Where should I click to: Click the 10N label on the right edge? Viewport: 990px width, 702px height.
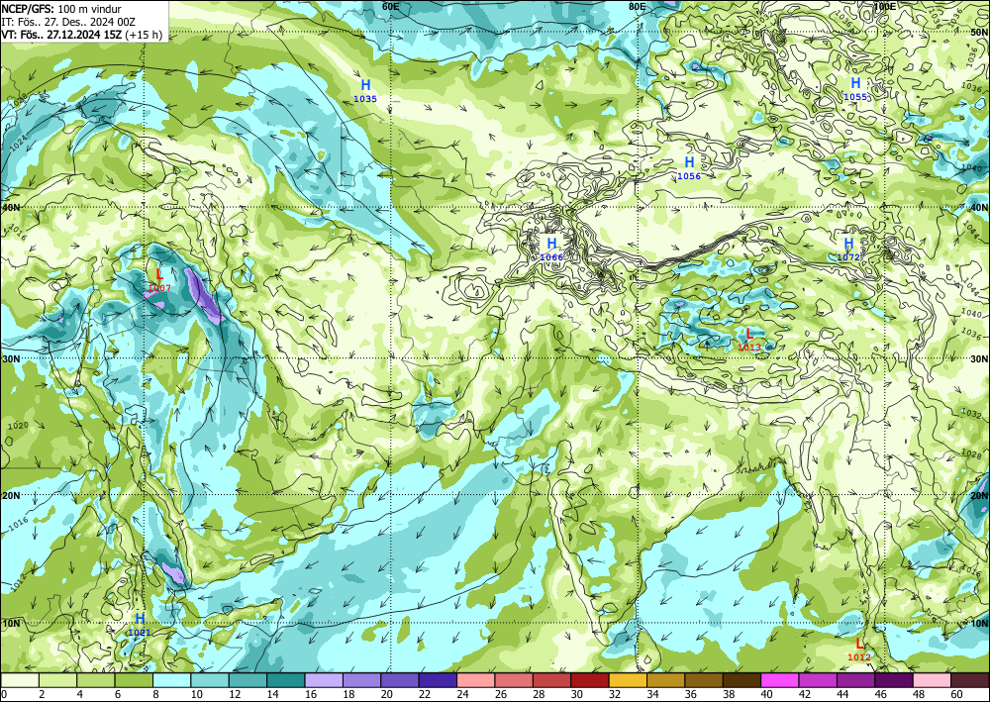pyautogui.click(x=979, y=623)
